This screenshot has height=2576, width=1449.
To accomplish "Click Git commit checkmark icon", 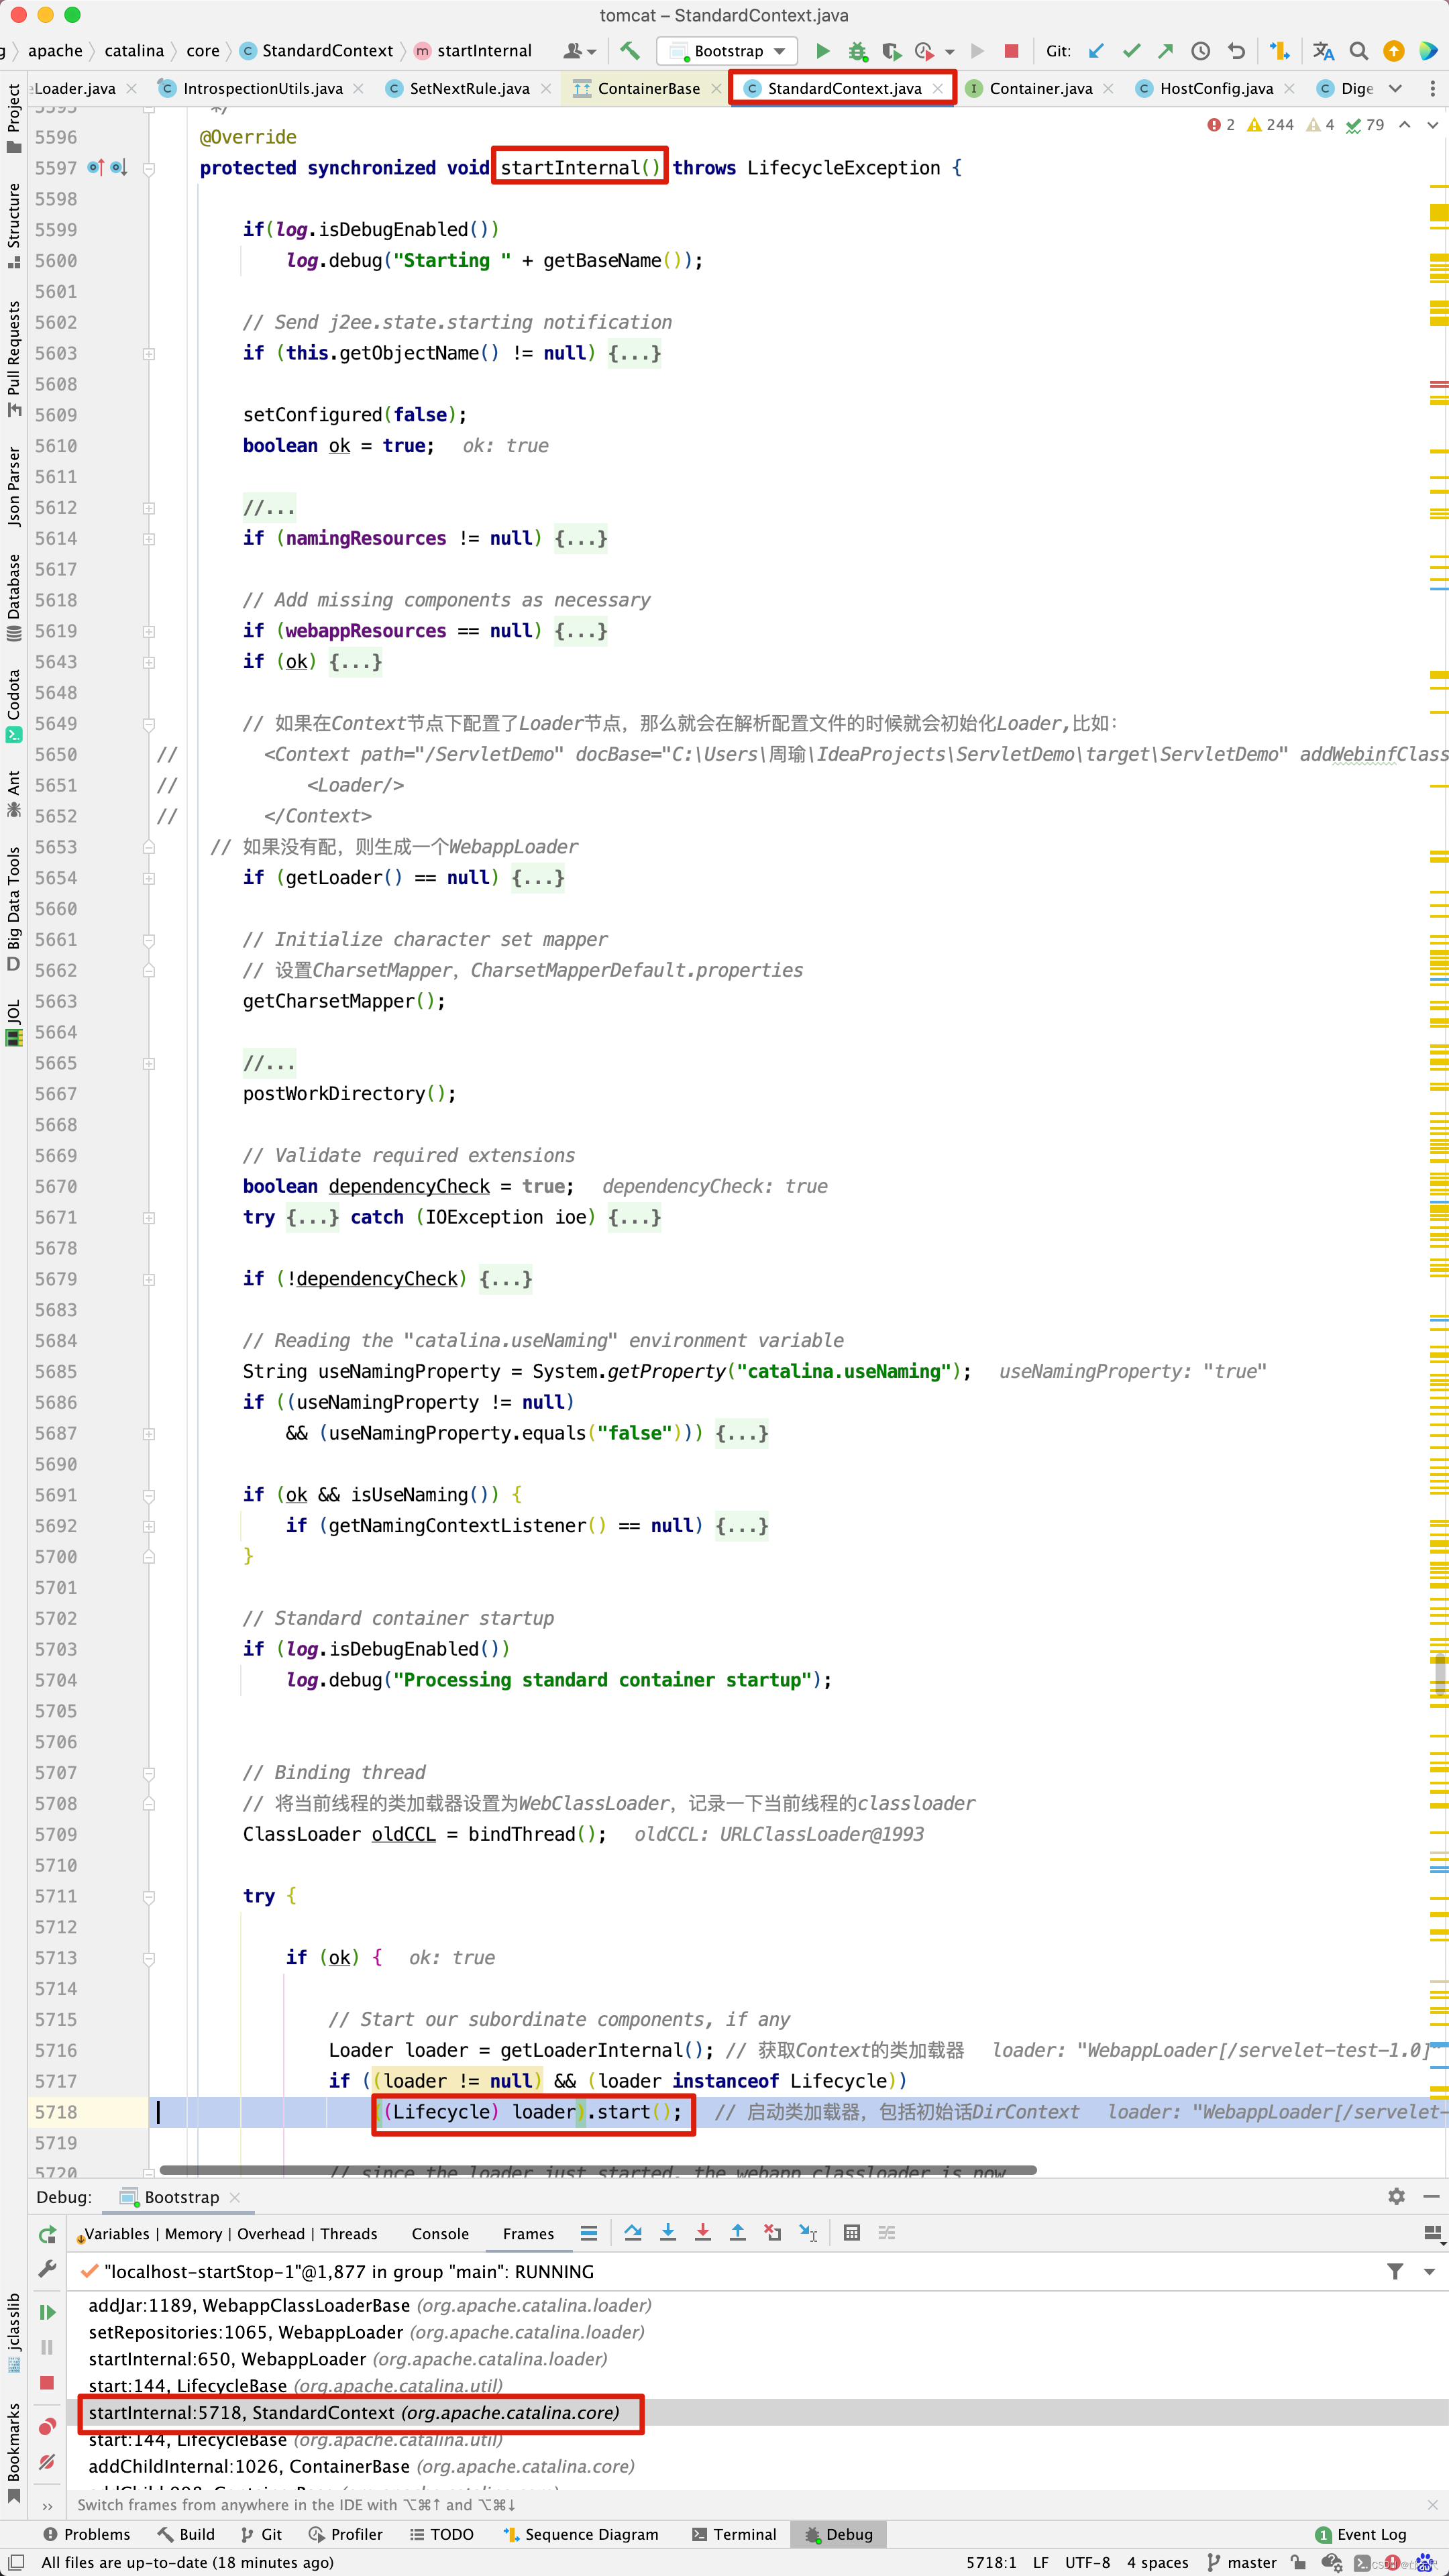I will pos(1131,50).
